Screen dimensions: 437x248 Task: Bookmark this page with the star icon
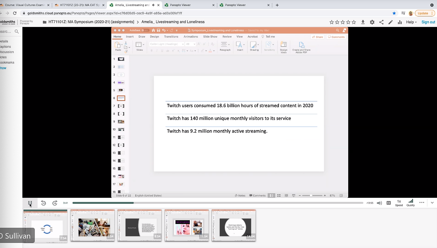pos(394,13)
